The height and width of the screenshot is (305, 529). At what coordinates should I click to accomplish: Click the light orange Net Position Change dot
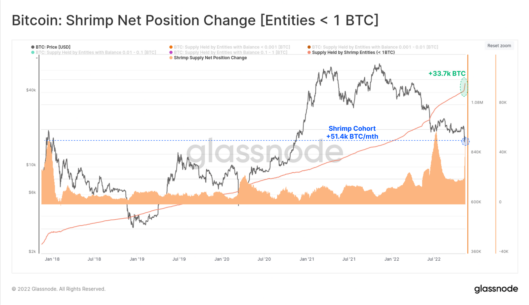171,58
